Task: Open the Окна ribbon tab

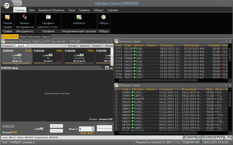Action: pyautogui.click(x=71, y=10)
